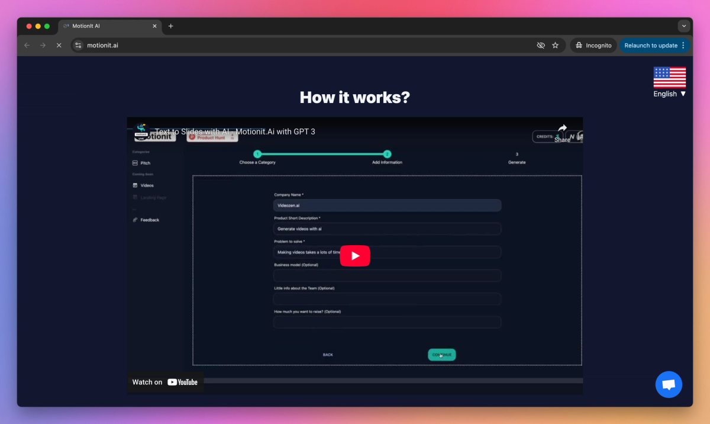Click the How it works? heading

point(354,97)
